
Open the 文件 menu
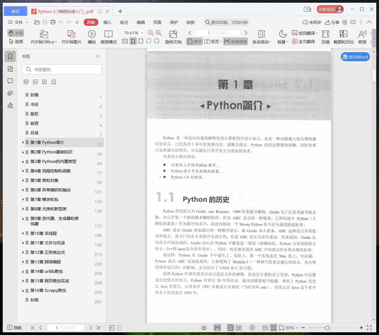pos(18,22)
